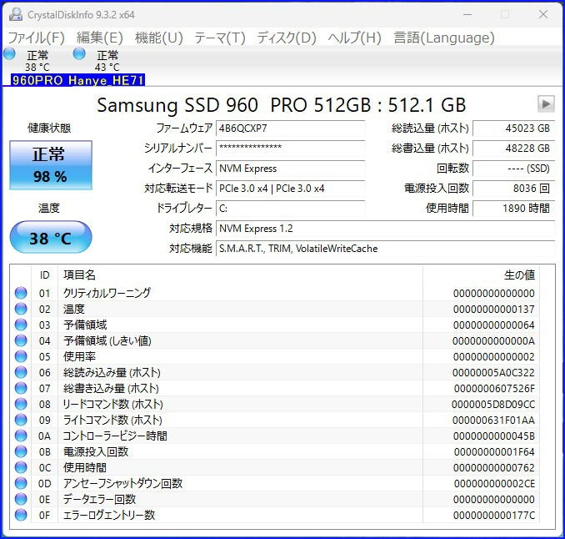
Task: Click the PCIe 3.0 x4 transfer mode field
Action: pos(291,189)
